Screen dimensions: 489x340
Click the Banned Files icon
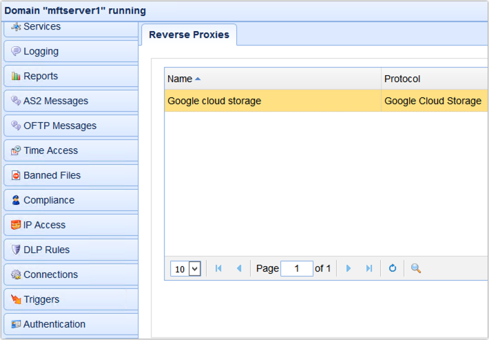point(16,176)
